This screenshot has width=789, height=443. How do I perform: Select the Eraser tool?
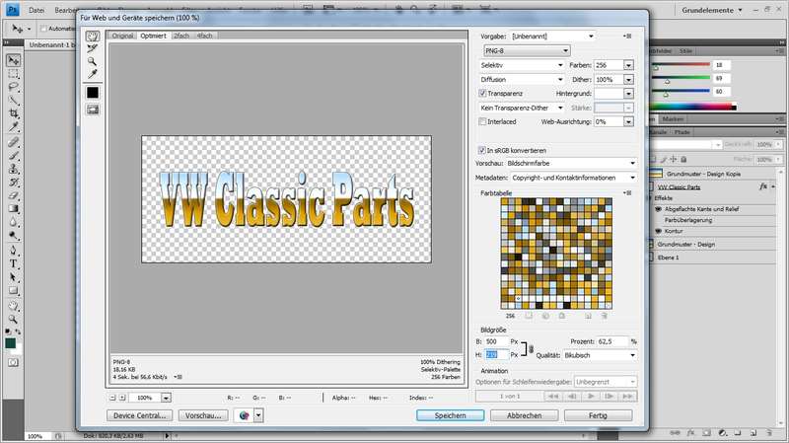[x=14, y=195]
